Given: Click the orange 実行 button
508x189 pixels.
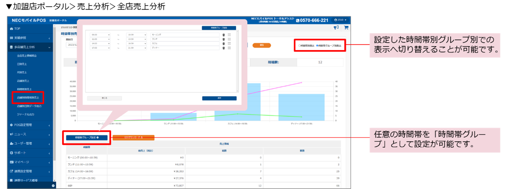Looking at the screenshot, I should (x=262, y=45).
